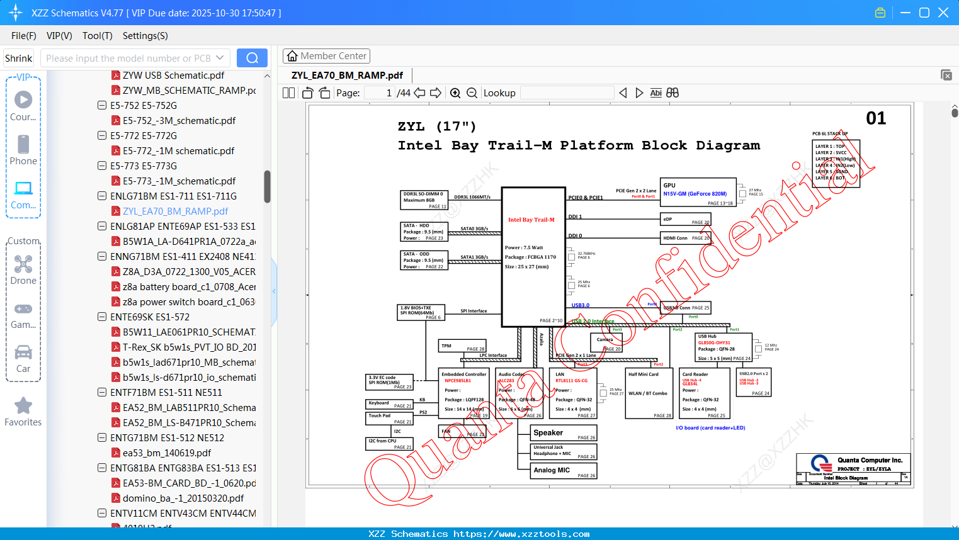Open the www.xzztools.com link in the status bar
Viewport: 959px width, 540px height.
tap(521, 534)
